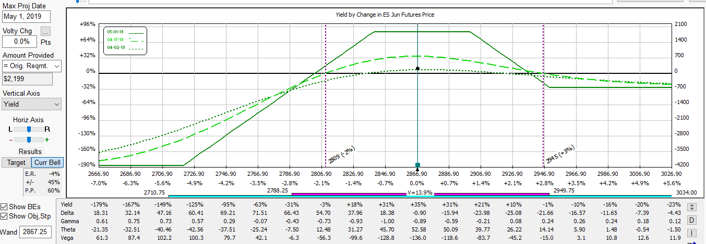Click the E.R. -4% result

pos(43,173)
